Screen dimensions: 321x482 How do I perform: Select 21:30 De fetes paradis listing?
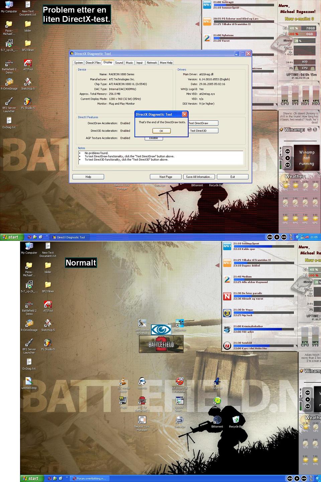tap(248, 293)
